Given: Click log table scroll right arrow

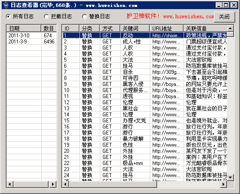Looking at the screenshot, I should point(224,184).
